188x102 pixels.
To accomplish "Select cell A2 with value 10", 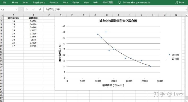I will 13,21.
